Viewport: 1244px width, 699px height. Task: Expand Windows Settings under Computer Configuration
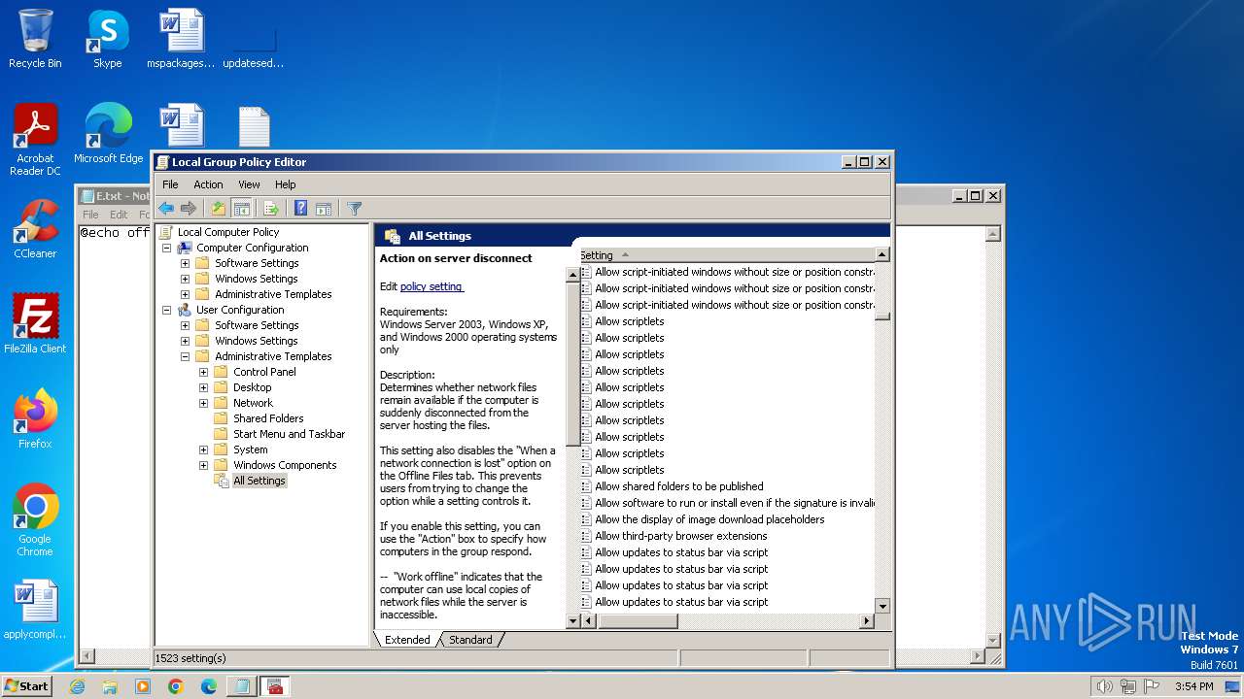click(185, 279)
